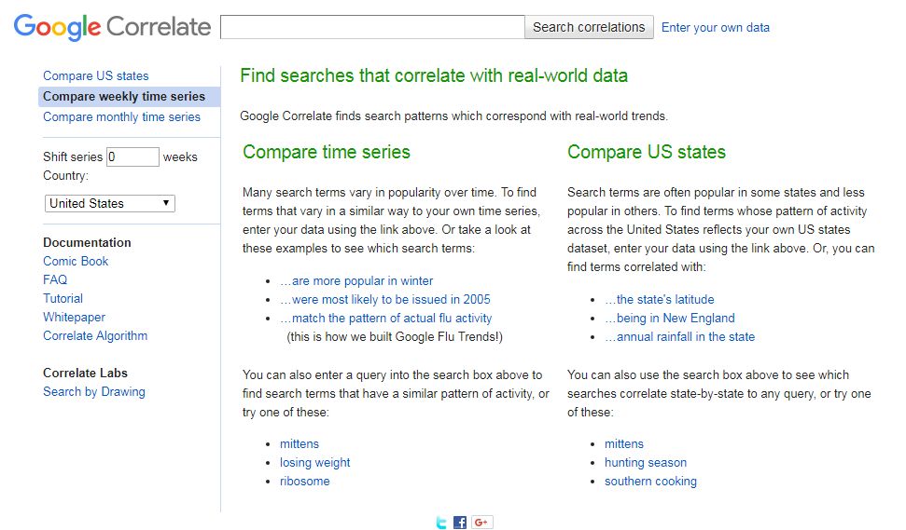Click the Facebook share icon
906x530 pixels.
coord(460,523)
